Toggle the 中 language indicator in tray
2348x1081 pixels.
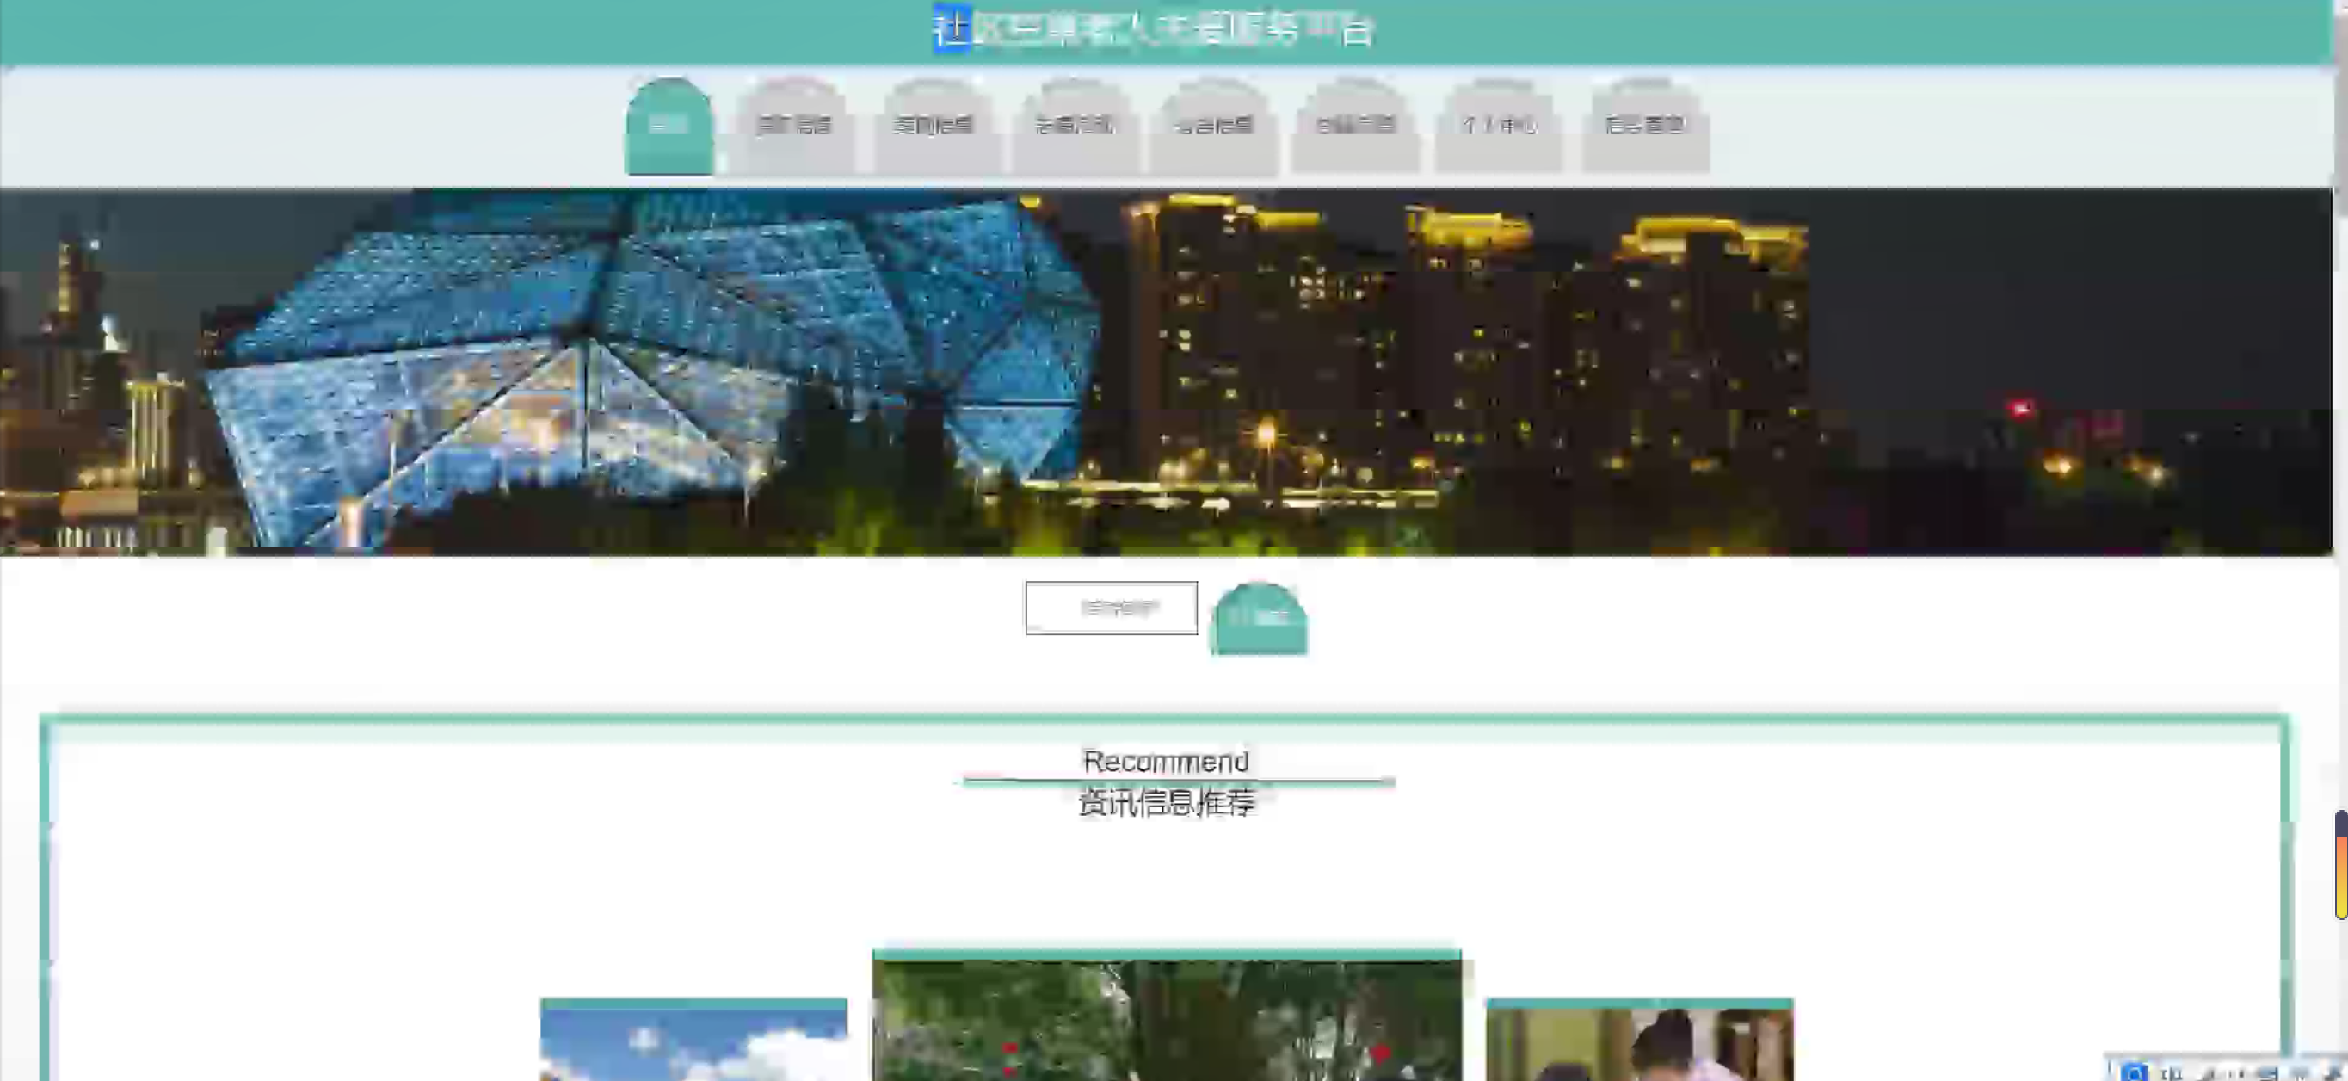[x=2170, y=1072]
